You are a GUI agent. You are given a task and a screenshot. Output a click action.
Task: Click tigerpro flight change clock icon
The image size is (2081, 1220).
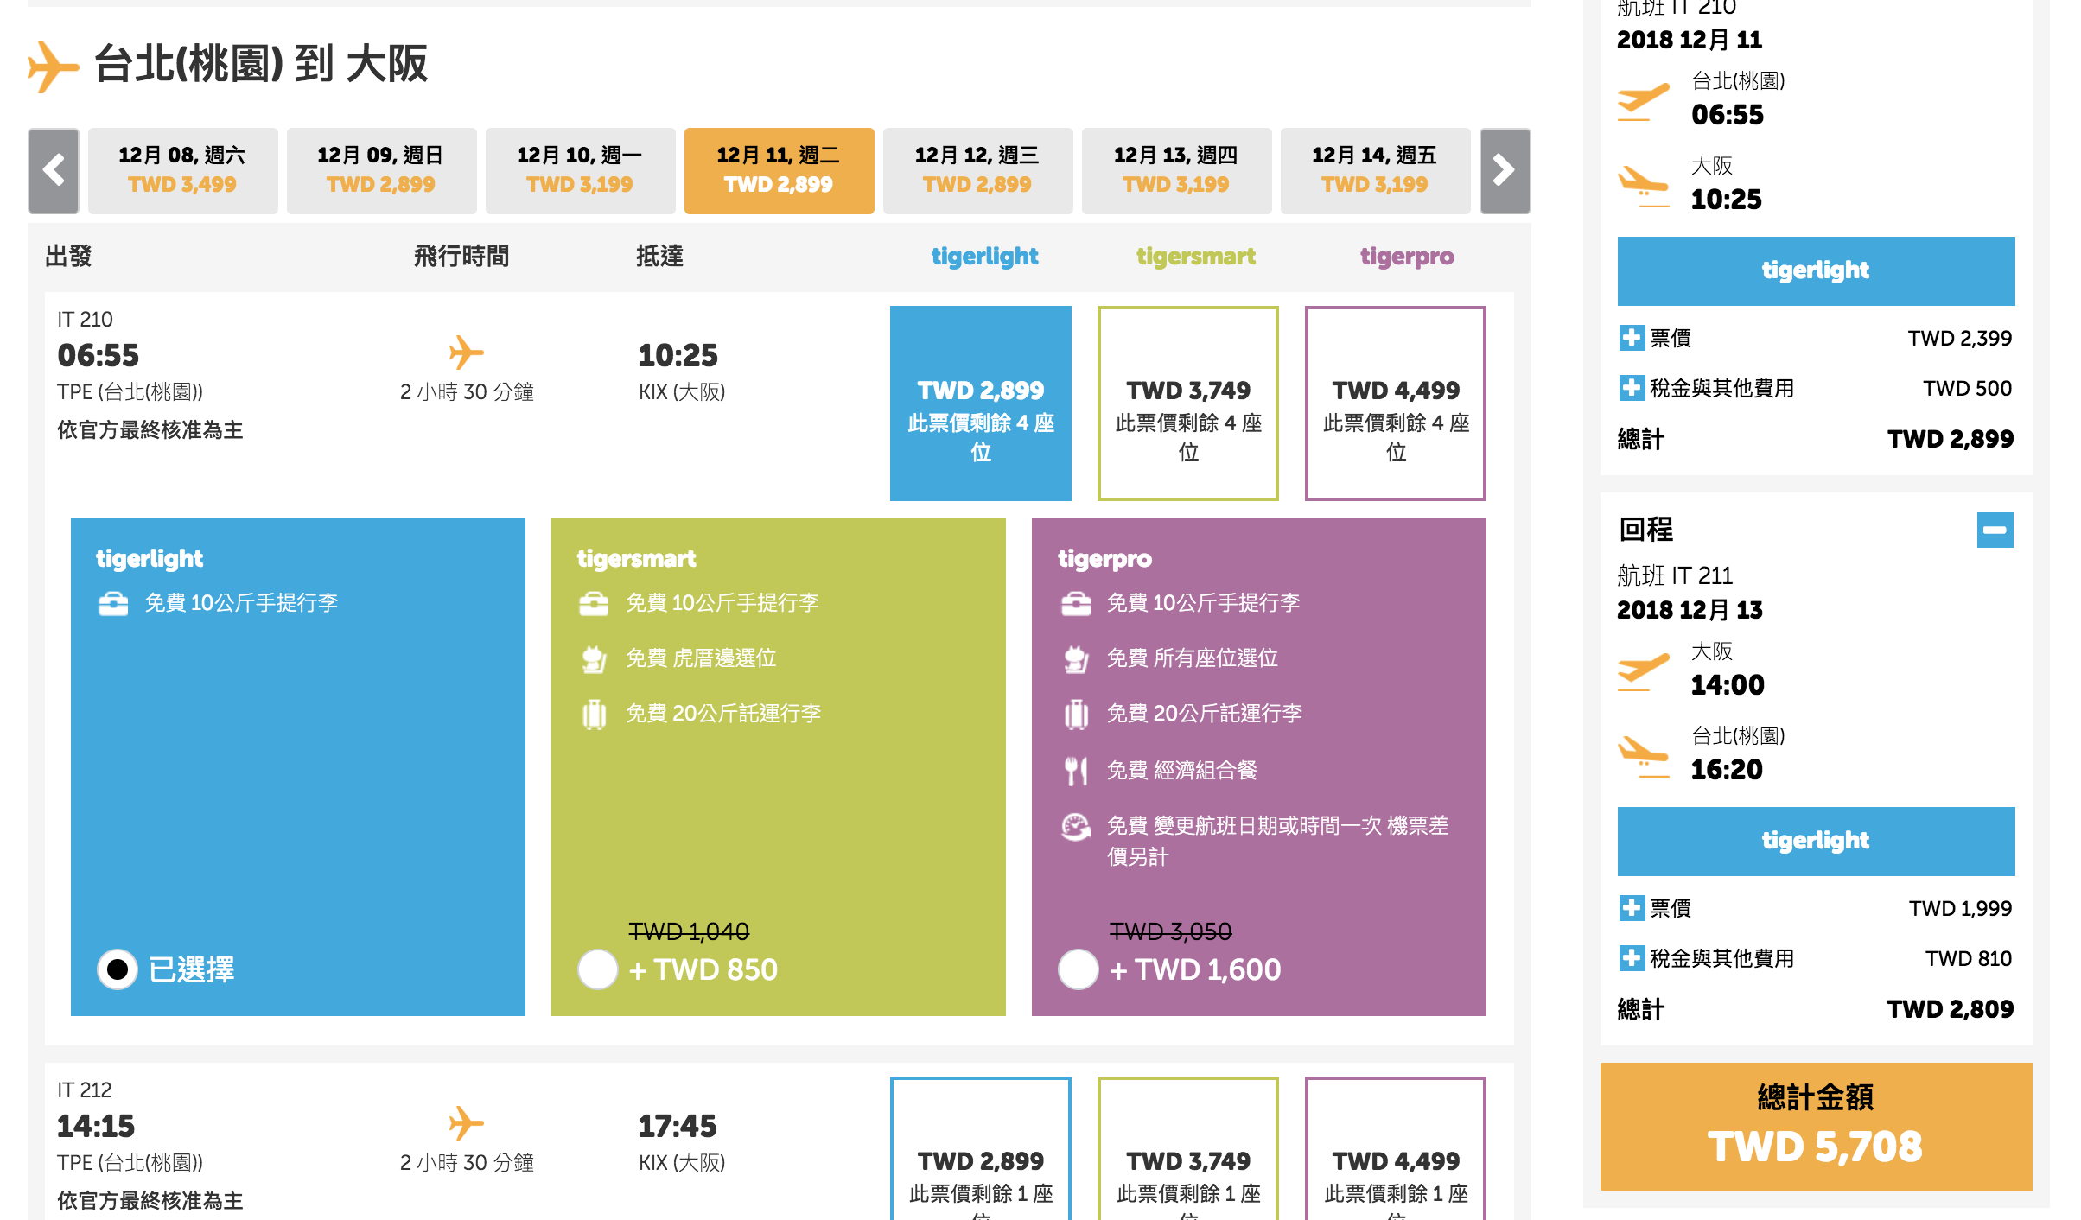(x=1075, y=826)
